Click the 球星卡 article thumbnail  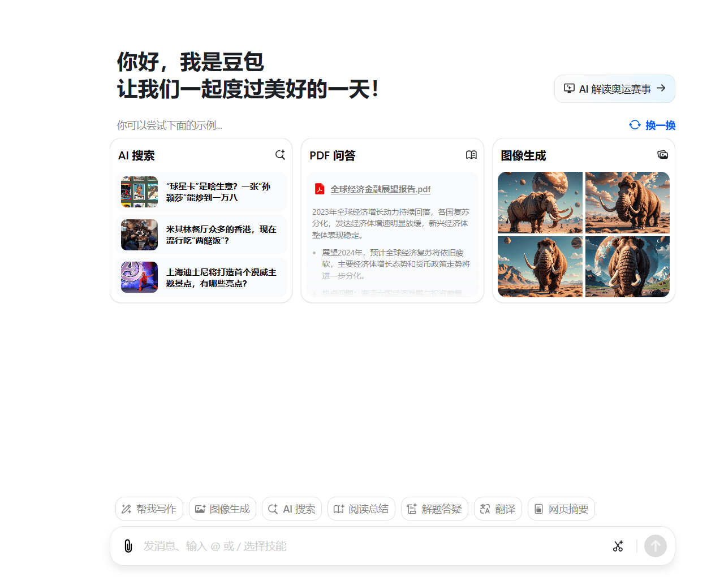coord(139,192)
